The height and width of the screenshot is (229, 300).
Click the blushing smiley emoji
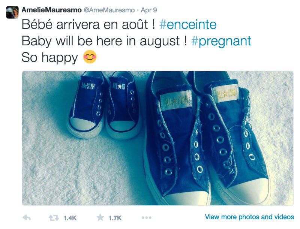point(90,57)
